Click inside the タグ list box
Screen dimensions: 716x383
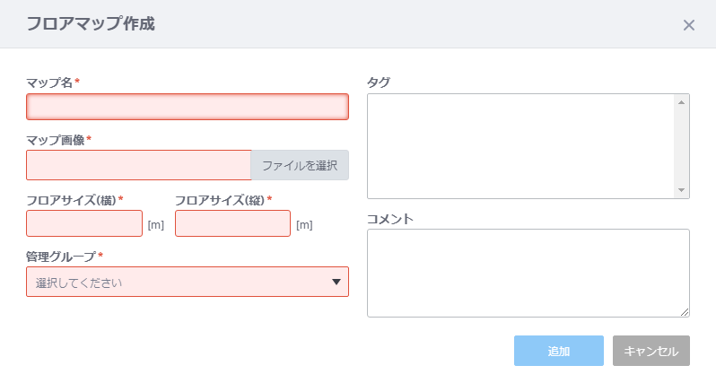[520, 146]
